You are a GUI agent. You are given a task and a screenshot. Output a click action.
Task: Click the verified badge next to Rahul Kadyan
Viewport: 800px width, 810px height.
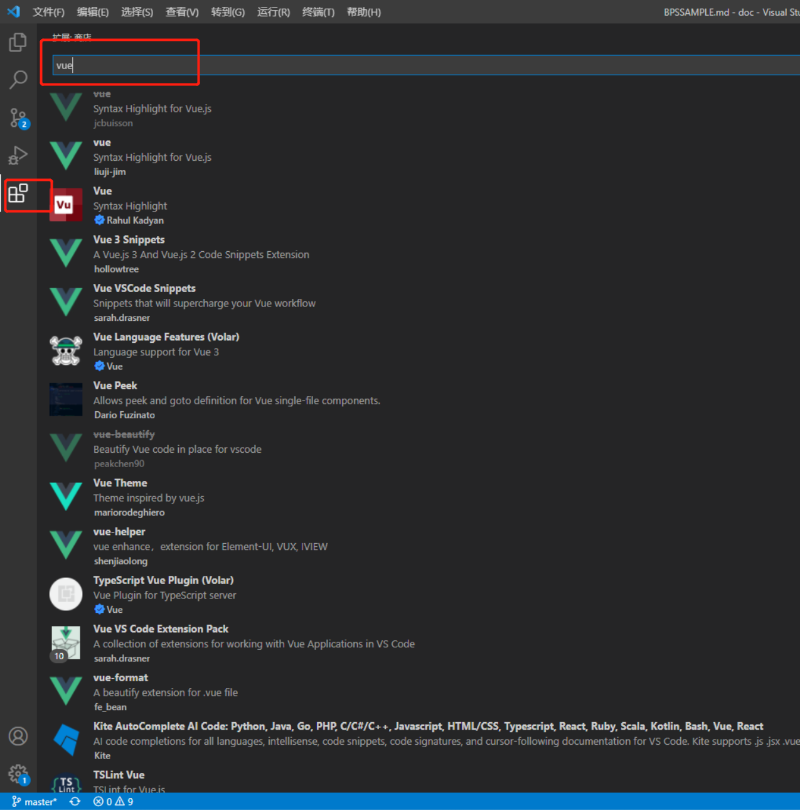click(x=100, y=220)
